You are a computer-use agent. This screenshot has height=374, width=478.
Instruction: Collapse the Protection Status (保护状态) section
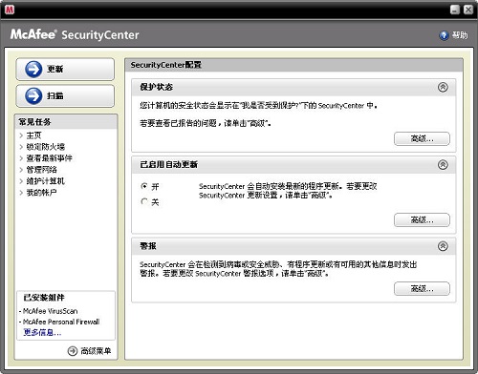443,87
